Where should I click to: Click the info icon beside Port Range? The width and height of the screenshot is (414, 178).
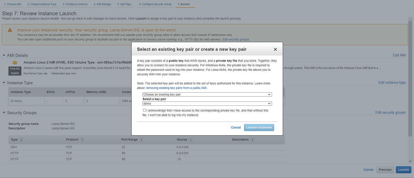pos(141,139)
